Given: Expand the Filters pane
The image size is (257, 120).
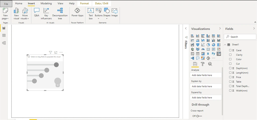Looking at the screenshot, I should (186, 28).
